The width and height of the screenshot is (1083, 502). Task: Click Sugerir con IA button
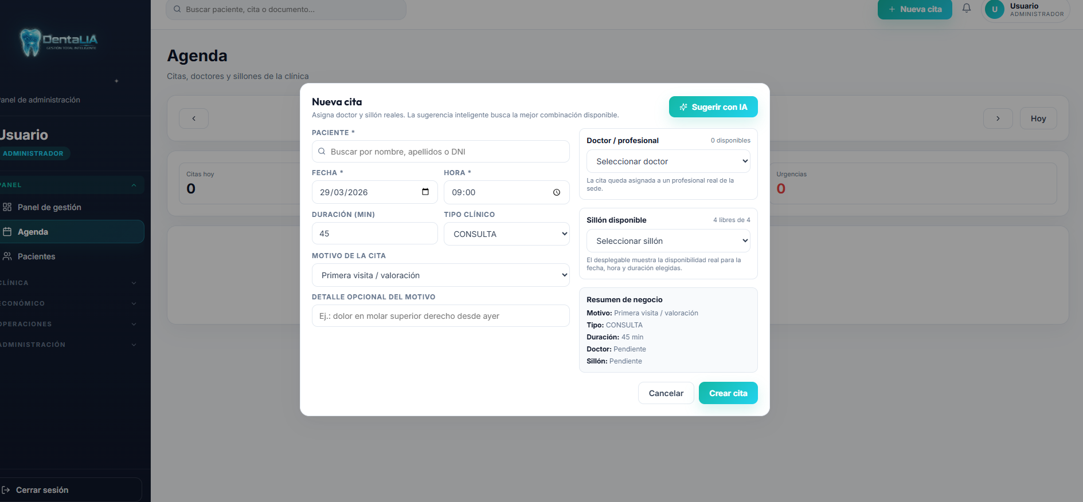pos(713,107)
